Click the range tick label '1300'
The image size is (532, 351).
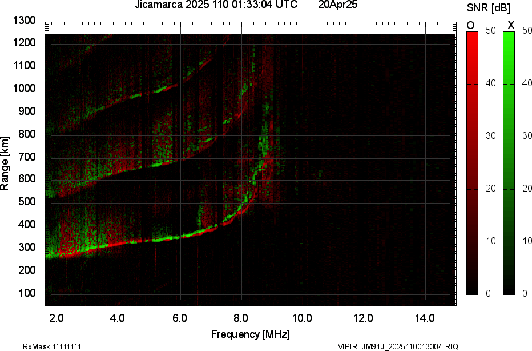click(25, 21)
